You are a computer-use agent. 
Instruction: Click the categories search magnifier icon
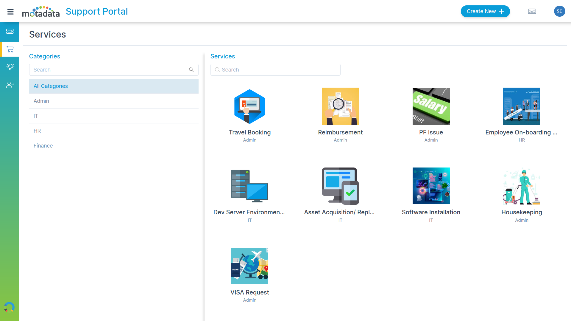[191, 70]
